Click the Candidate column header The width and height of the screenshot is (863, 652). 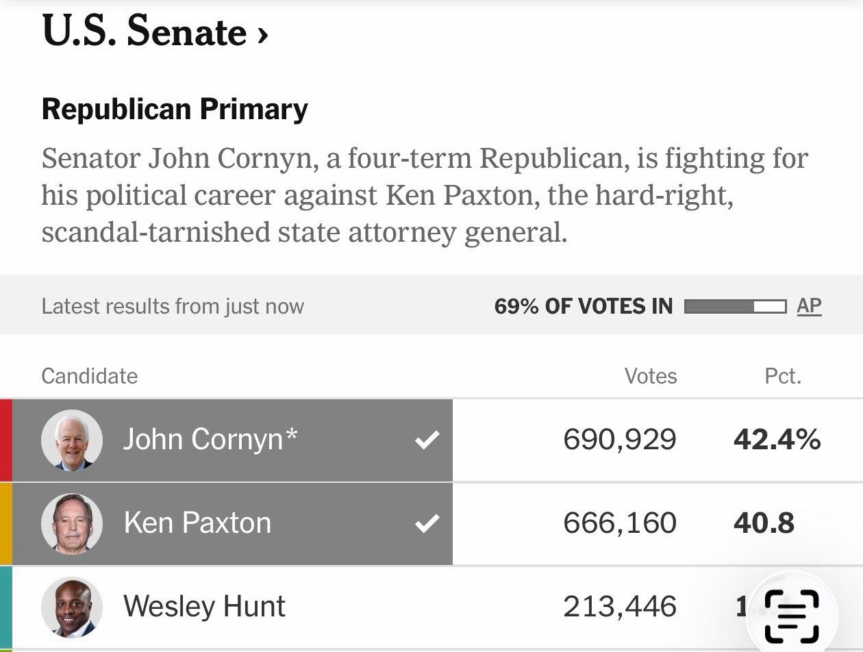(x=90, y=375)
